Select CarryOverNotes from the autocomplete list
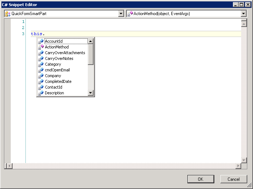The height and width of the screenshot is (189, 253). coord(59,58)
